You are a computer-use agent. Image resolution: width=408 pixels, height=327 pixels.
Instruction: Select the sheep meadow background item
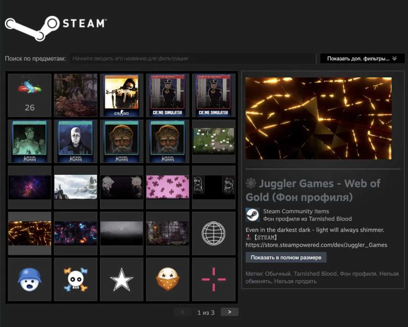(x=214, y=141)
